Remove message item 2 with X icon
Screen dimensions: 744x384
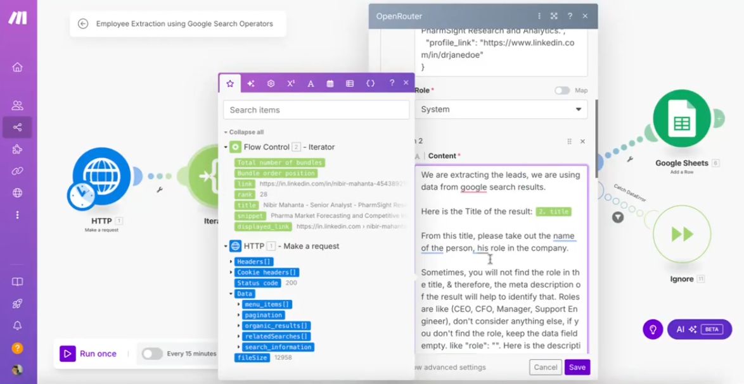(582, 142)
